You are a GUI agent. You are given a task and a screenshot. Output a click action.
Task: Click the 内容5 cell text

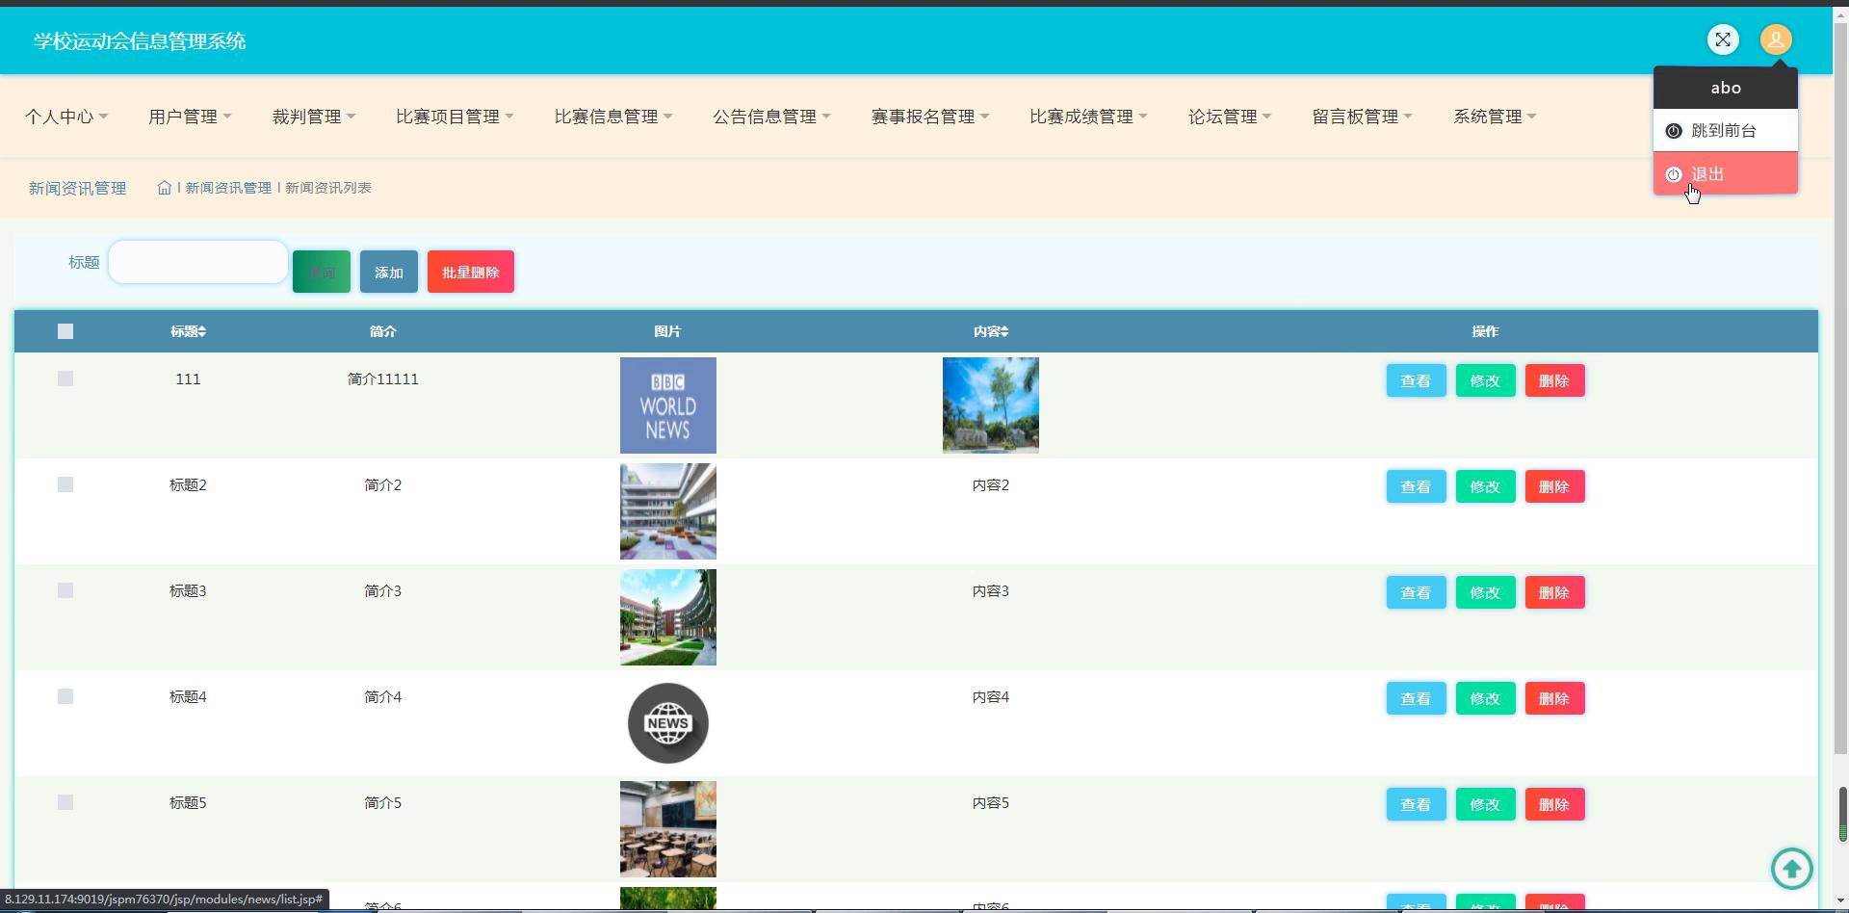click(x=991, y=803)
